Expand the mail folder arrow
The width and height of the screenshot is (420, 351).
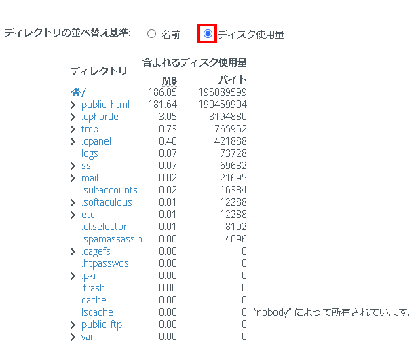[x=73, y=178]
